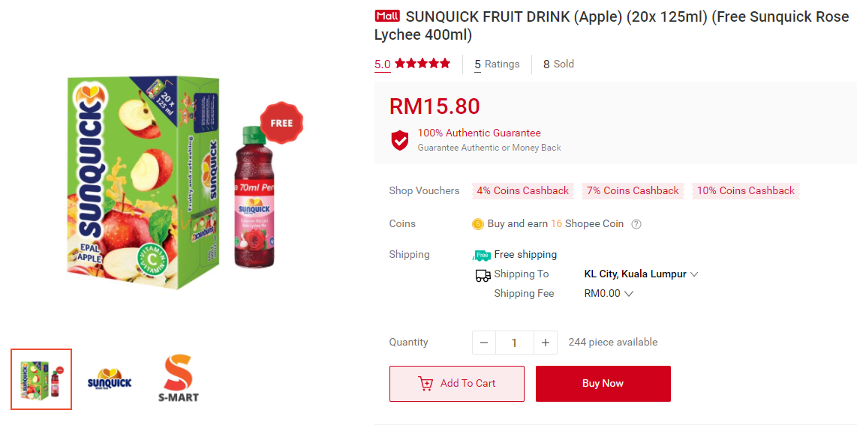Select the 10% Coins Cashback voucher
Image resolution: width=857 pixels, height=425 pixels.
[x=745, y=191]
